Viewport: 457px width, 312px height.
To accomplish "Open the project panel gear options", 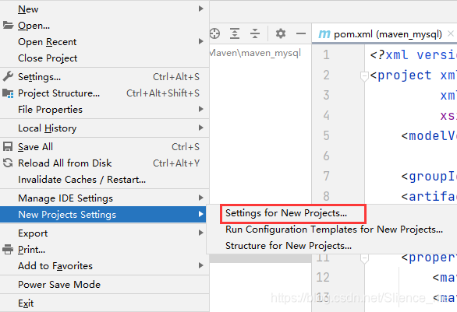I will pos(281,33).
